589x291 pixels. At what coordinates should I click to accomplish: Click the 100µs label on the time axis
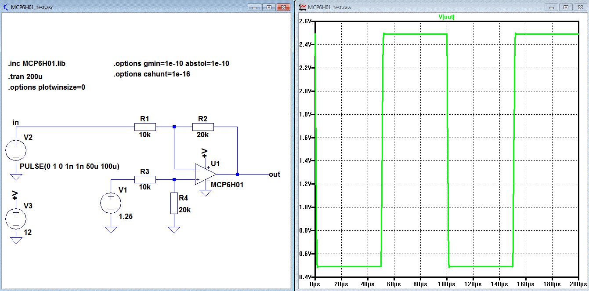(447, 284)
